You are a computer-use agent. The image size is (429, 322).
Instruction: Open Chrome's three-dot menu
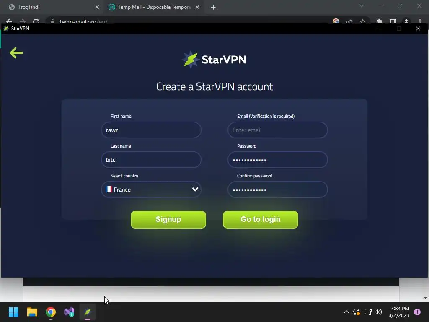point(420,21)
